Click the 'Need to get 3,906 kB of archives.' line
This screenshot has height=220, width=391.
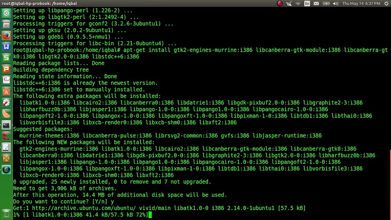[x=65, y=189]
